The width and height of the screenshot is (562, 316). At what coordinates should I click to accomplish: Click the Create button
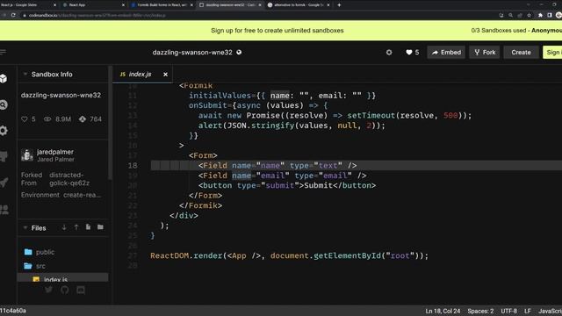[521, 53]
